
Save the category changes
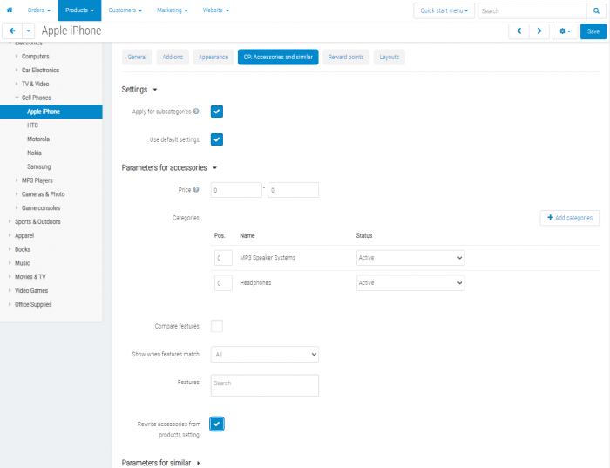coord(593,31)
